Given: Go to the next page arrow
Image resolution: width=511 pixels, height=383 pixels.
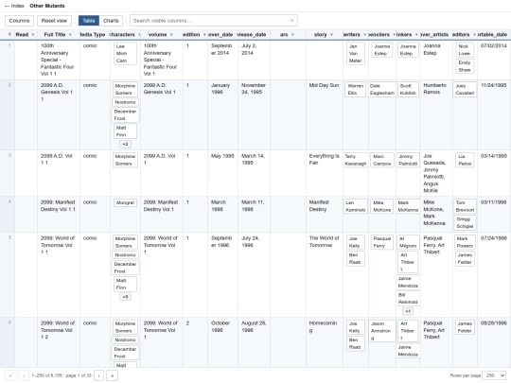Looking at the screenshot, I should [98, 375].
